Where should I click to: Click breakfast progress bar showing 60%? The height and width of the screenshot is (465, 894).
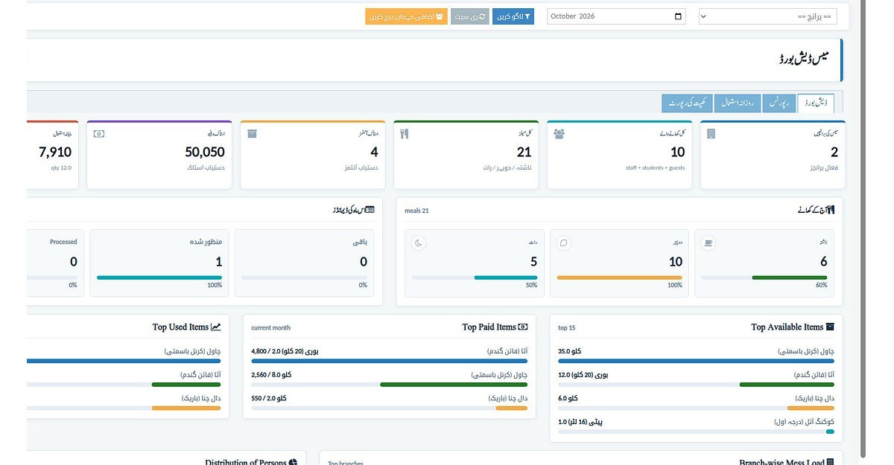tap(764, 278)
